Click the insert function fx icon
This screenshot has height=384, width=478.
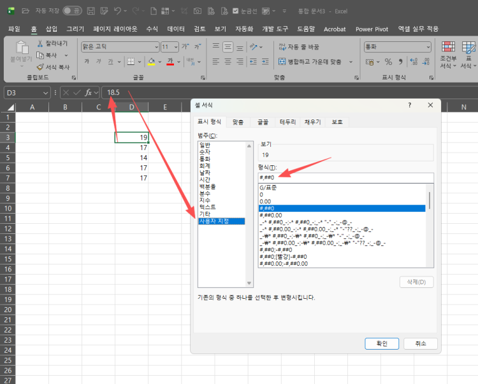89,93
